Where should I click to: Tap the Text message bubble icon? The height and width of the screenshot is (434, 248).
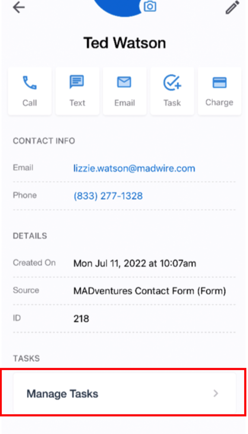pyautogui.click(x=77, y=82)
